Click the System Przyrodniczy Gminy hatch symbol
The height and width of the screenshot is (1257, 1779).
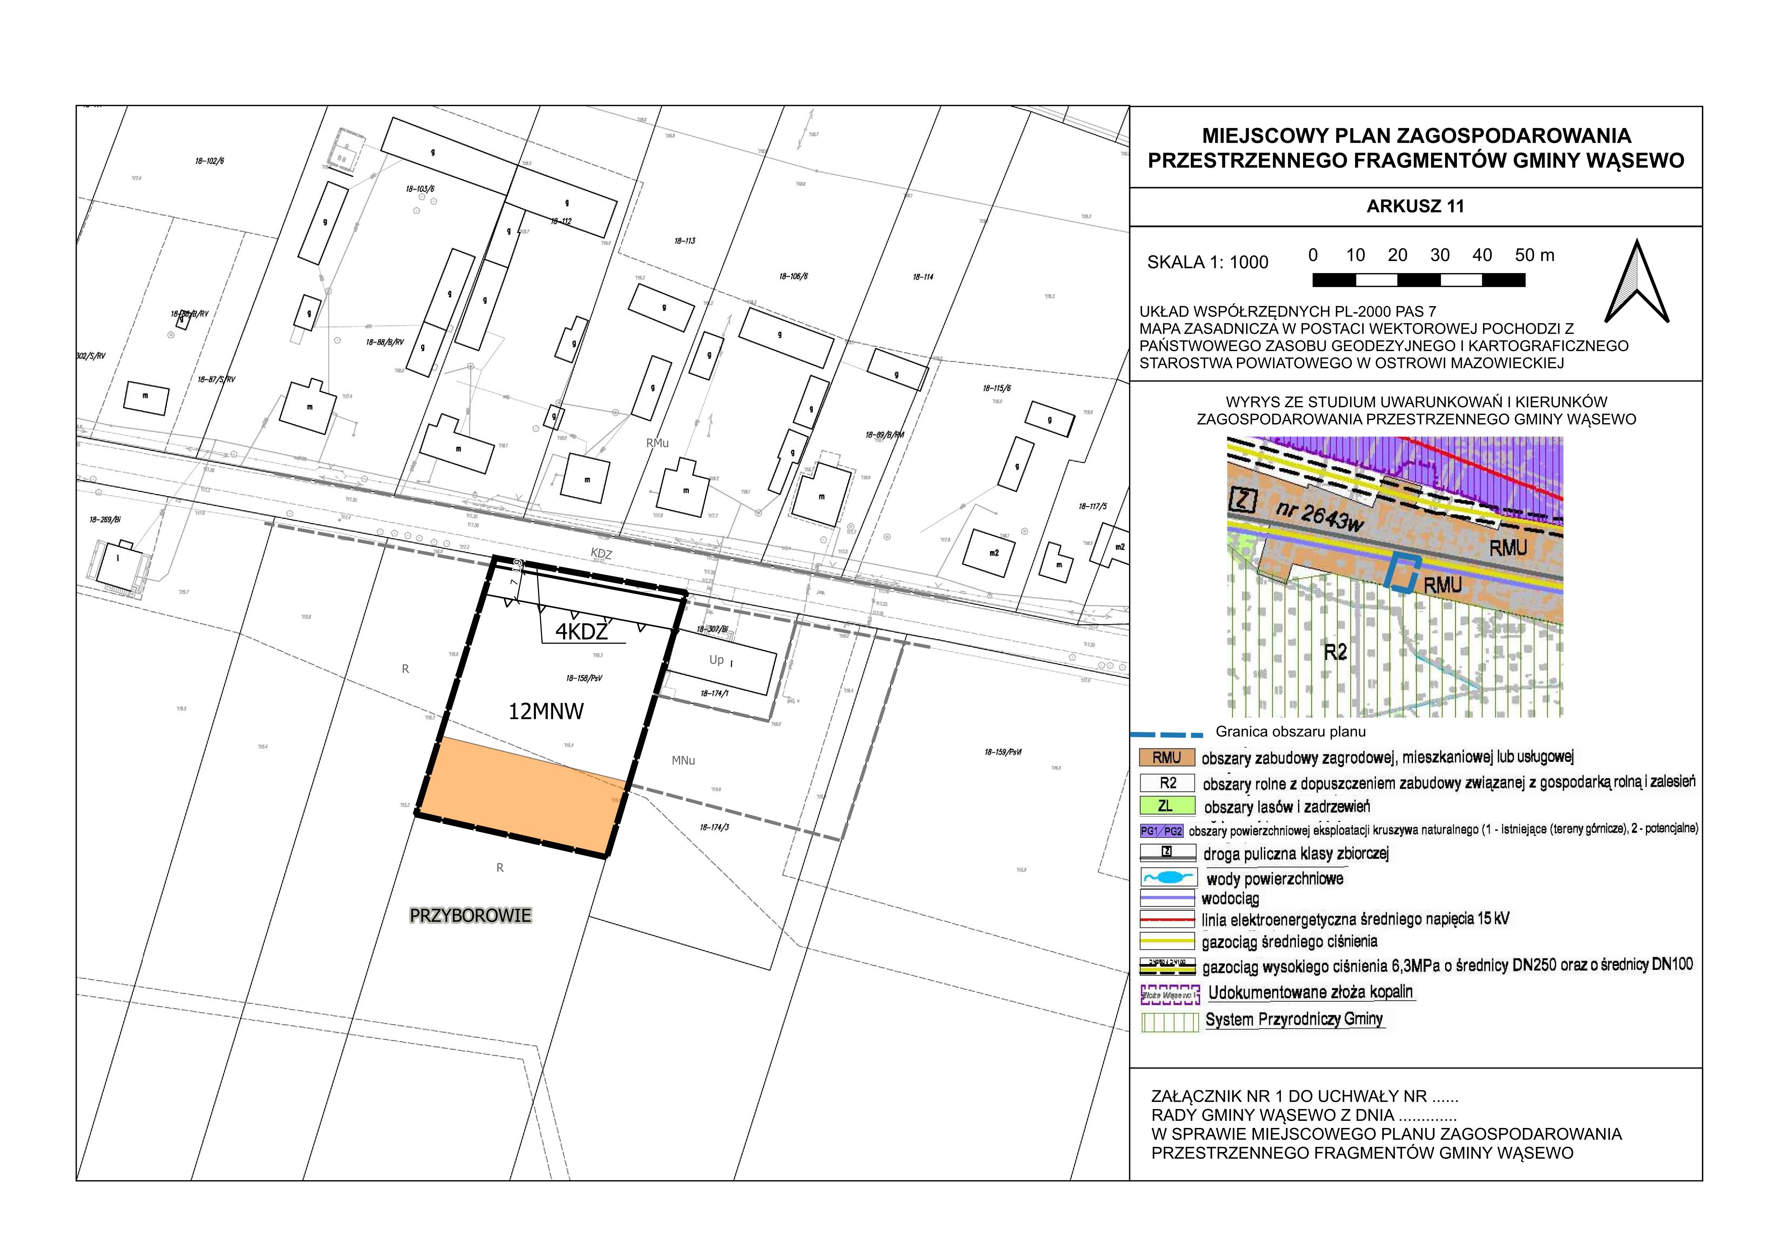pyautogui.click(x=1170, y=1022)
